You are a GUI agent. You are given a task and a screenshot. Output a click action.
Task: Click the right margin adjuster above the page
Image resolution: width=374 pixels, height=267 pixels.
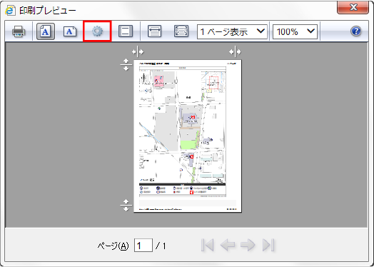click(235, 52)
